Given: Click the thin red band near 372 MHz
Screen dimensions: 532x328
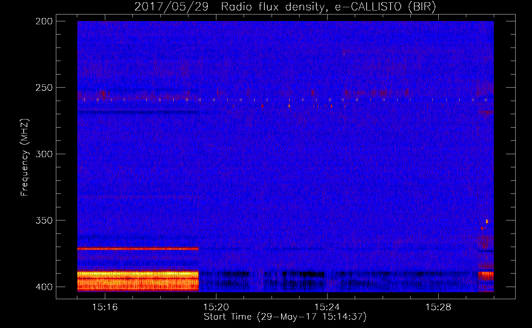Looking at the screenshot, I should click(138, 249).
